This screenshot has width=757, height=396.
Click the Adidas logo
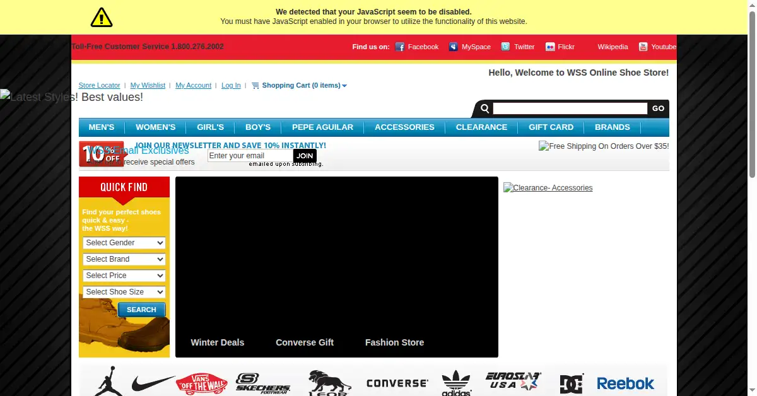click(x=456, y=383)
